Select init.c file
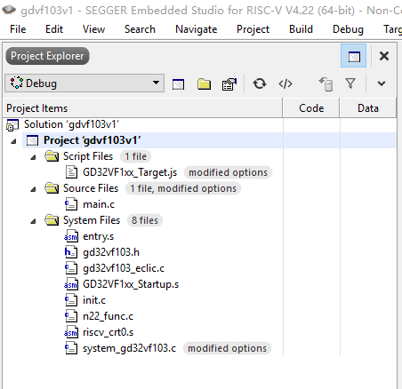The height and width of the screenshot is (389, 402). pos(94,300)
